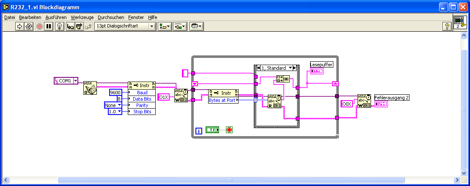Click the Abort Execution stop button

coord(39,26)
